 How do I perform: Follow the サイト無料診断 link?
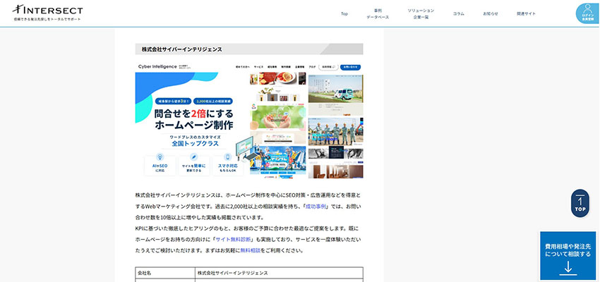(234, 239)
